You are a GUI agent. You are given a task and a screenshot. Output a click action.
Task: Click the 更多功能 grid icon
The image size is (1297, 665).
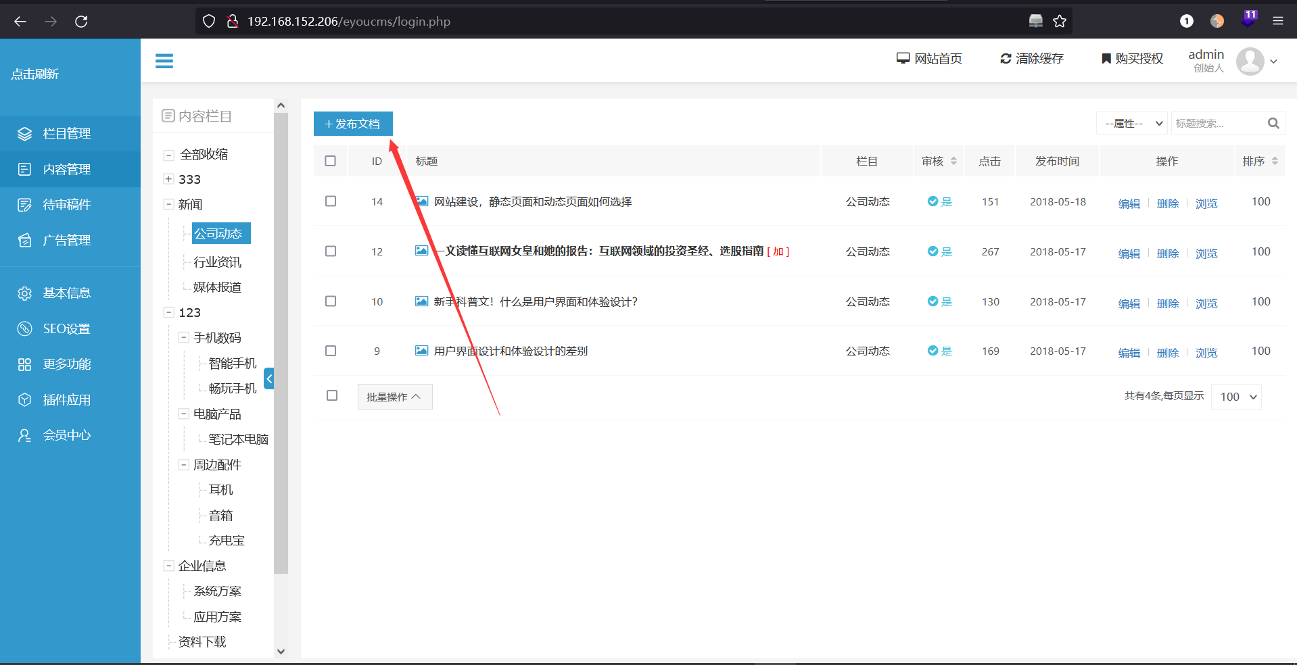click(x=25, y=364)
